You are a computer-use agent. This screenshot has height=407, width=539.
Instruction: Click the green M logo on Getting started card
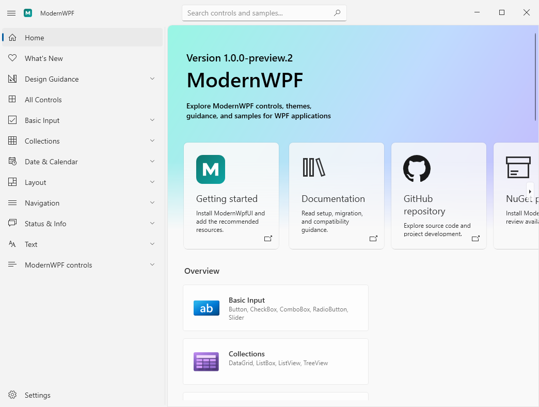(x=211, y=169)
